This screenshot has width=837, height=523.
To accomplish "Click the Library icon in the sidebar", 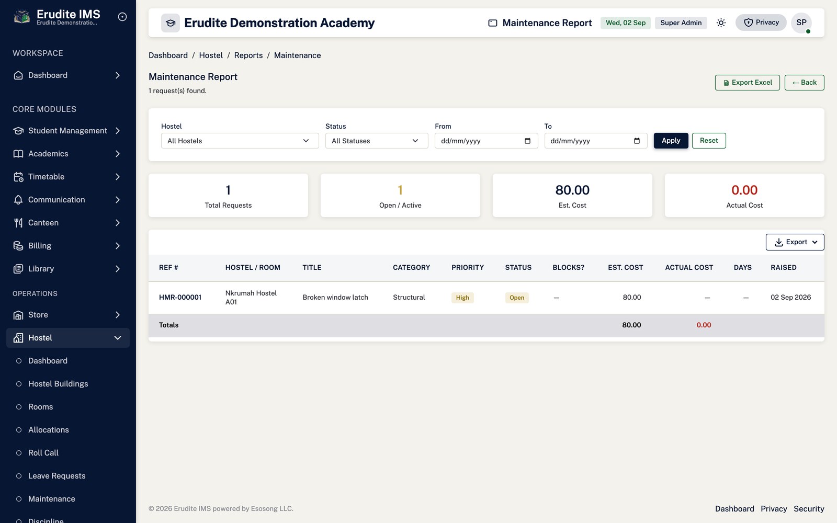I will point(18,269).
